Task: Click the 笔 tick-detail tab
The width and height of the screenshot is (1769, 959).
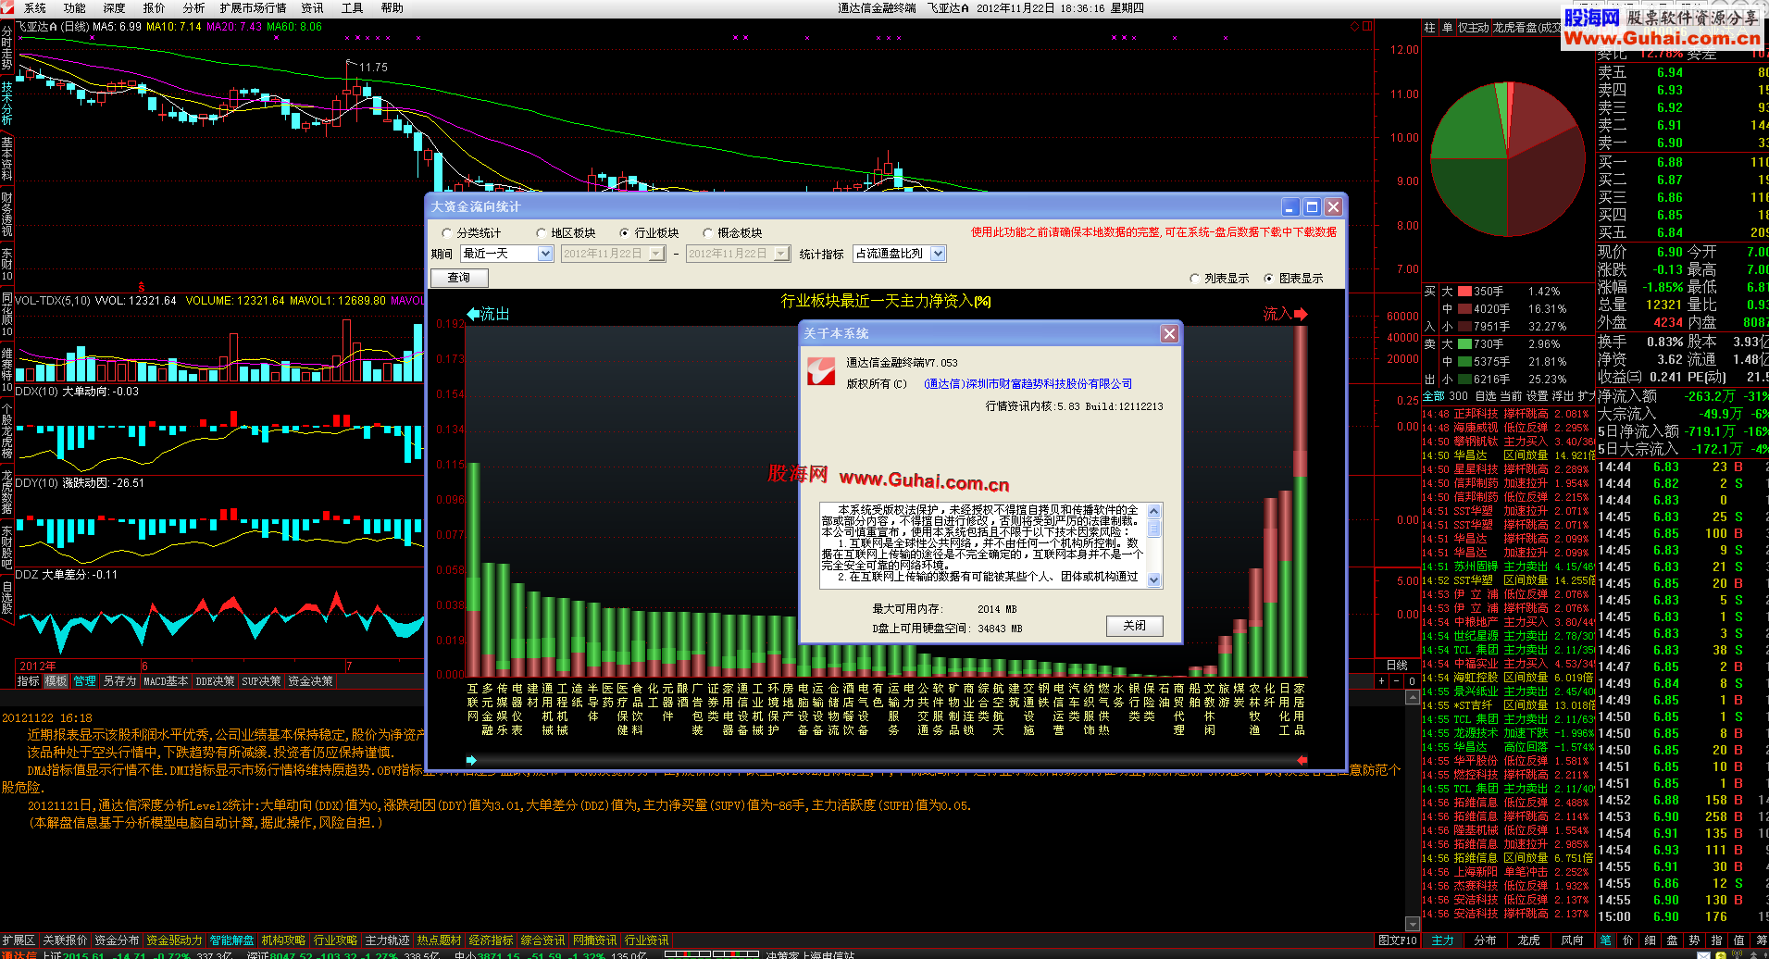Action: (1605, 940)
